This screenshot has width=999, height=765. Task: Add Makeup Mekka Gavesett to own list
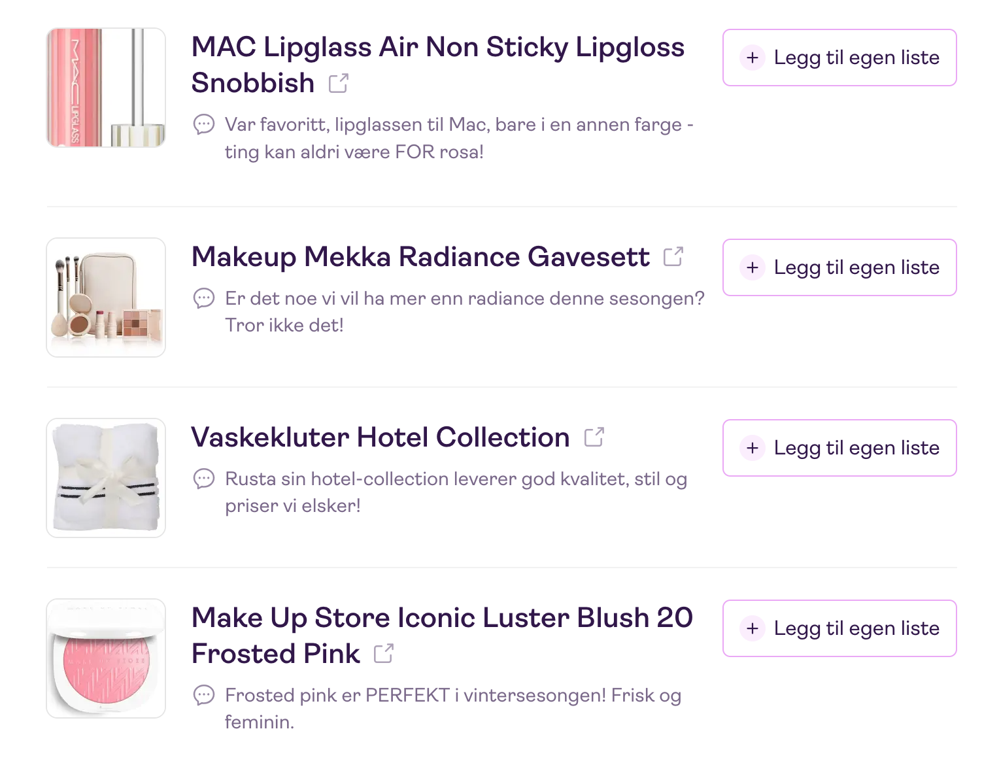coord(839,267)
